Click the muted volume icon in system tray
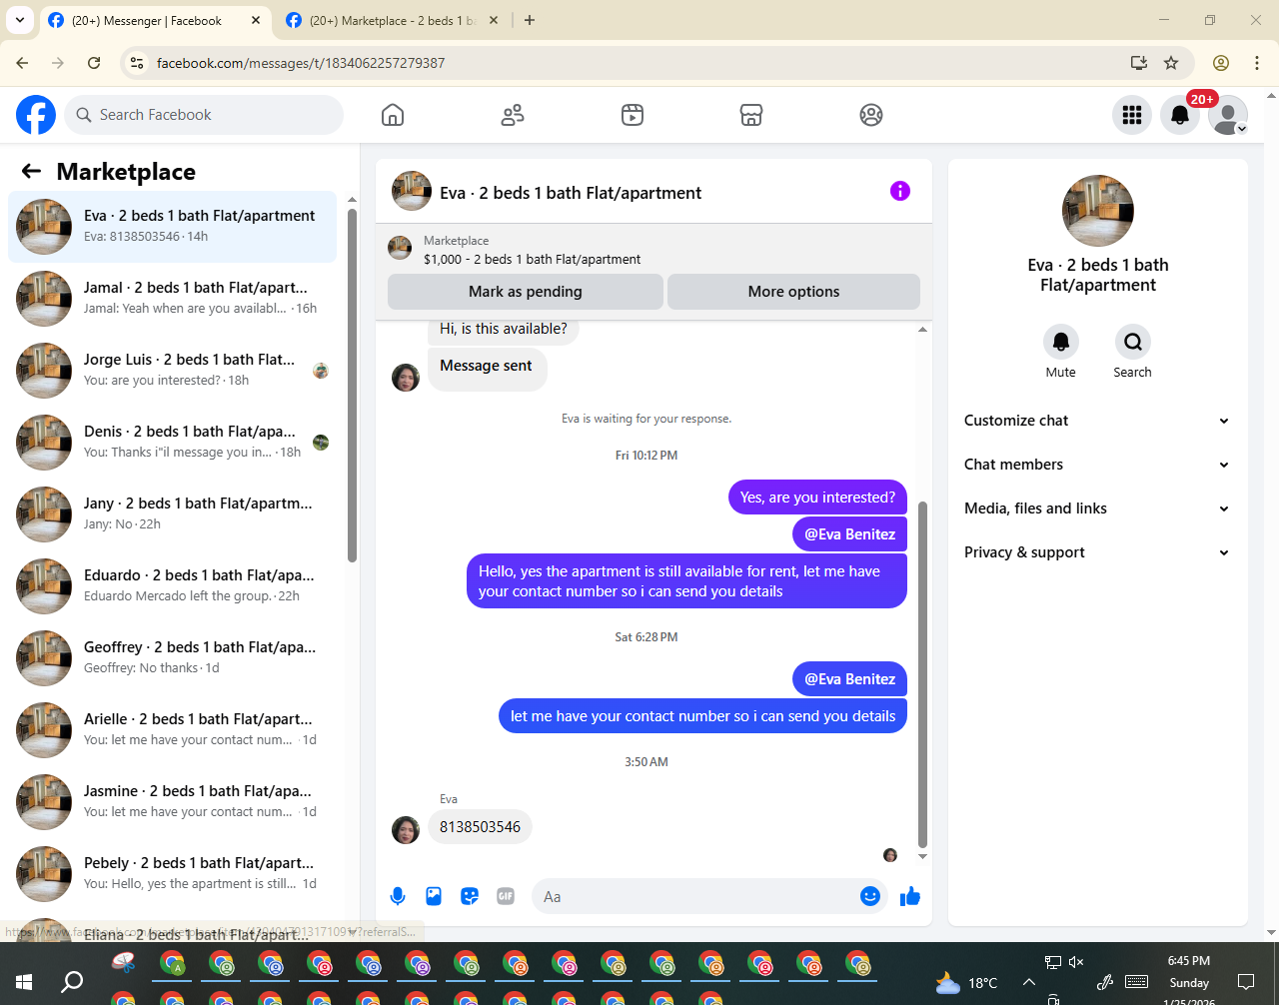 coord(1076,962)
